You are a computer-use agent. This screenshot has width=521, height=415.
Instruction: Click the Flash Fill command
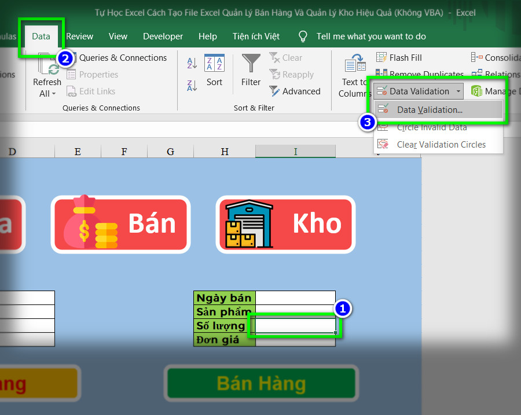coord(399,58)
